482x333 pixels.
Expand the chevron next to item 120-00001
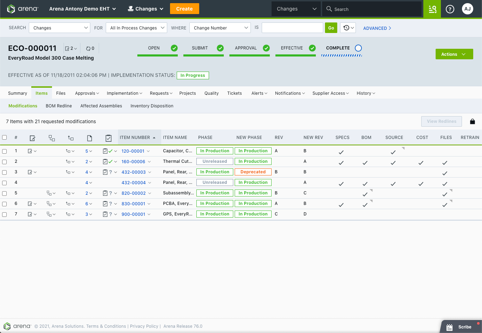tap(148, 151)
